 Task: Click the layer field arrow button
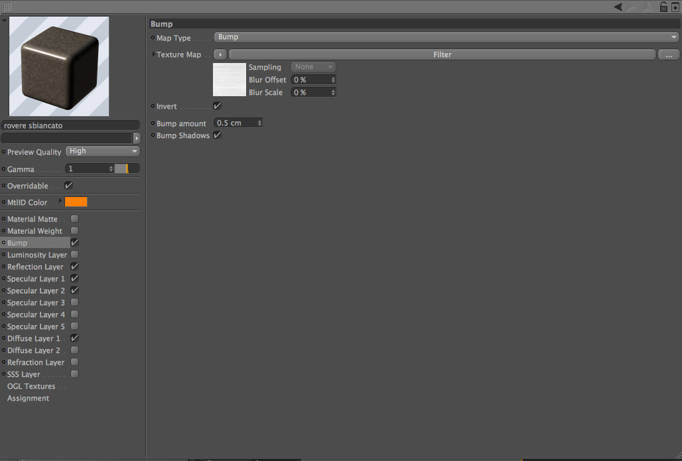pos(137,138)
